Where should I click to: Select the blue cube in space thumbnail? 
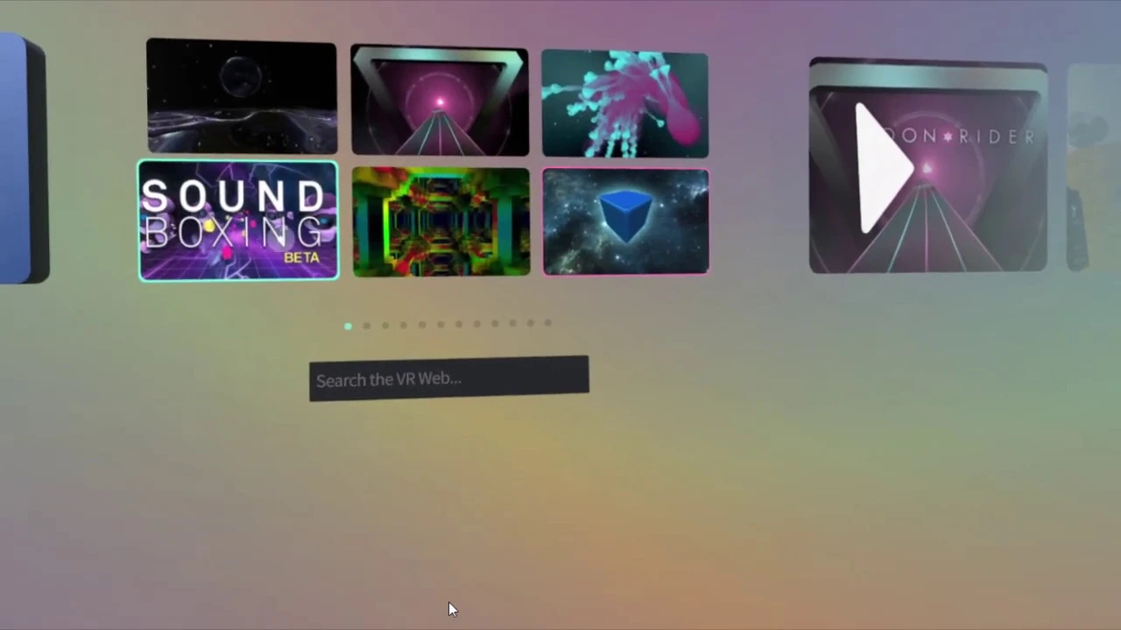[x=625, y=222]
